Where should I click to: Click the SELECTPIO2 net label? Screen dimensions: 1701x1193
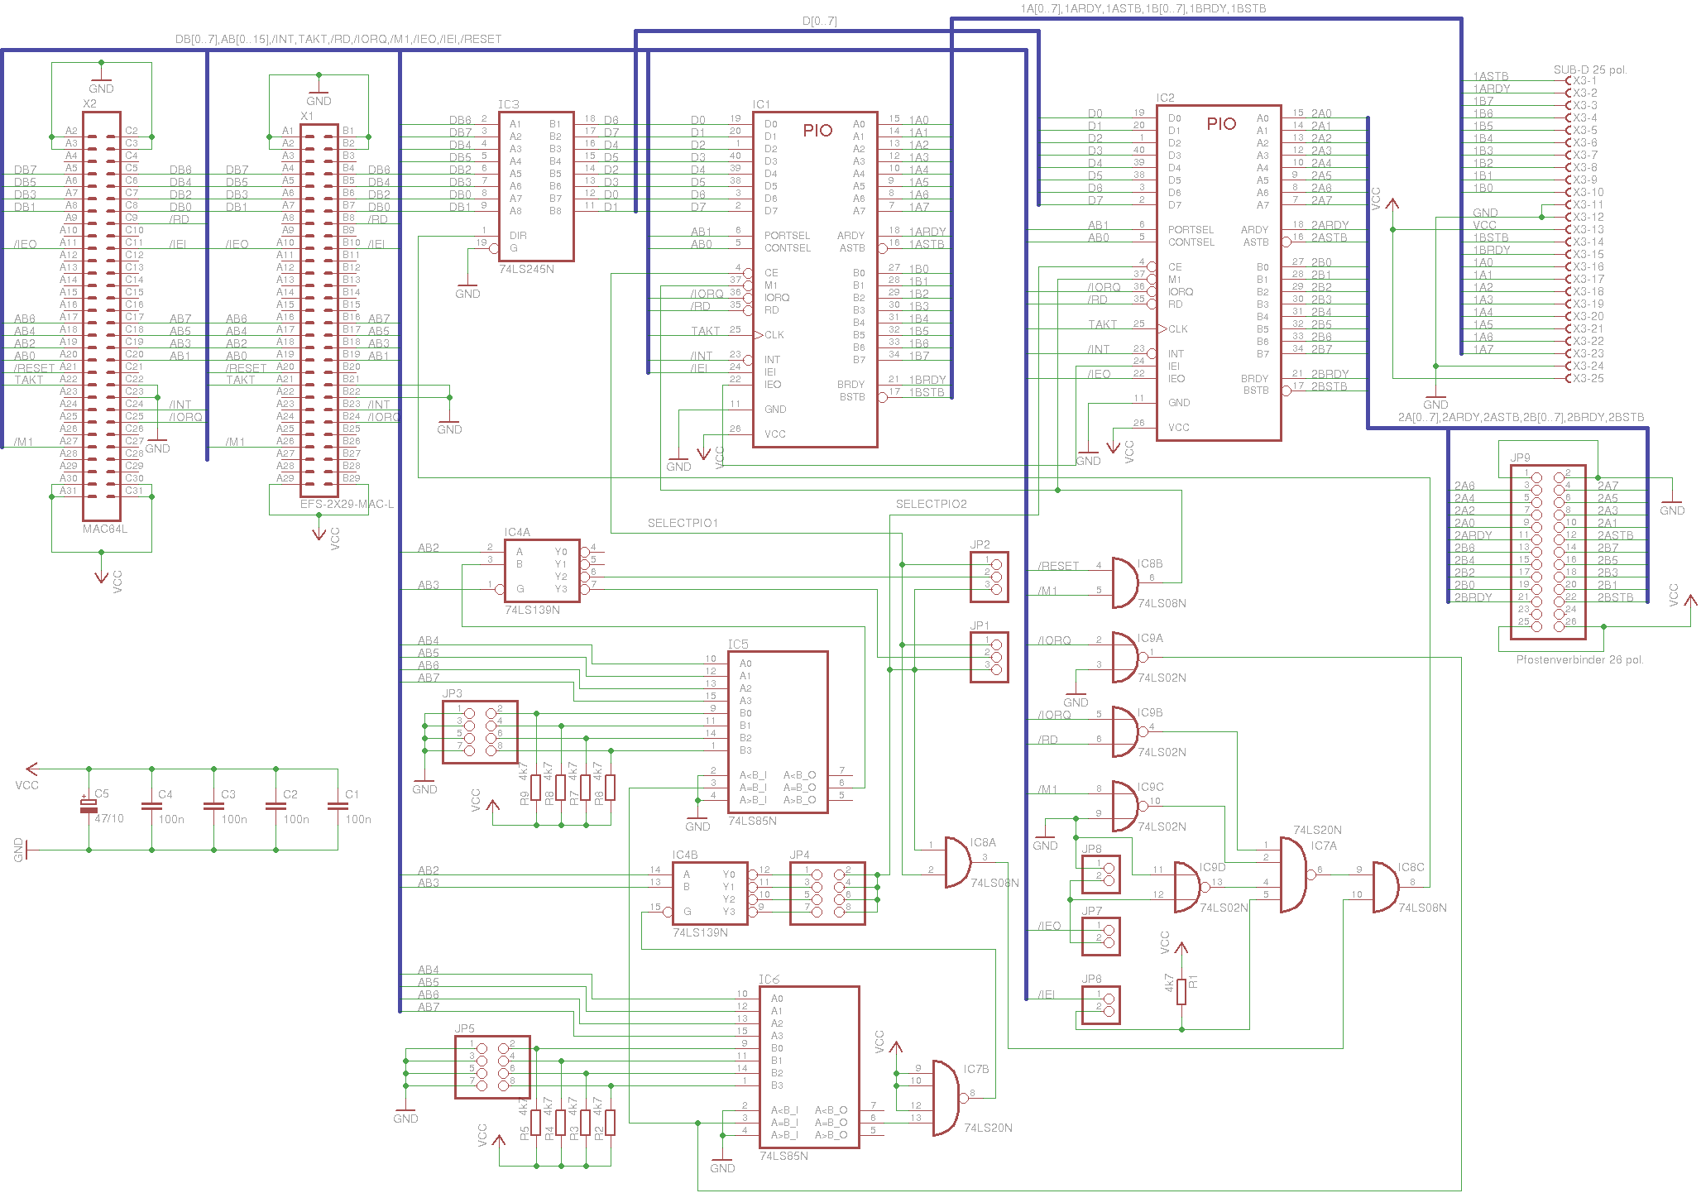tap(931, 504)
